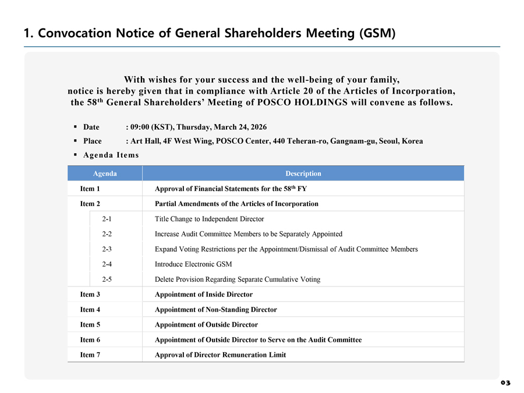Click Approval of Director Remuneration Limit
Image resolution: width=524 pixels, height=393 pixels.
pos(220,355)
